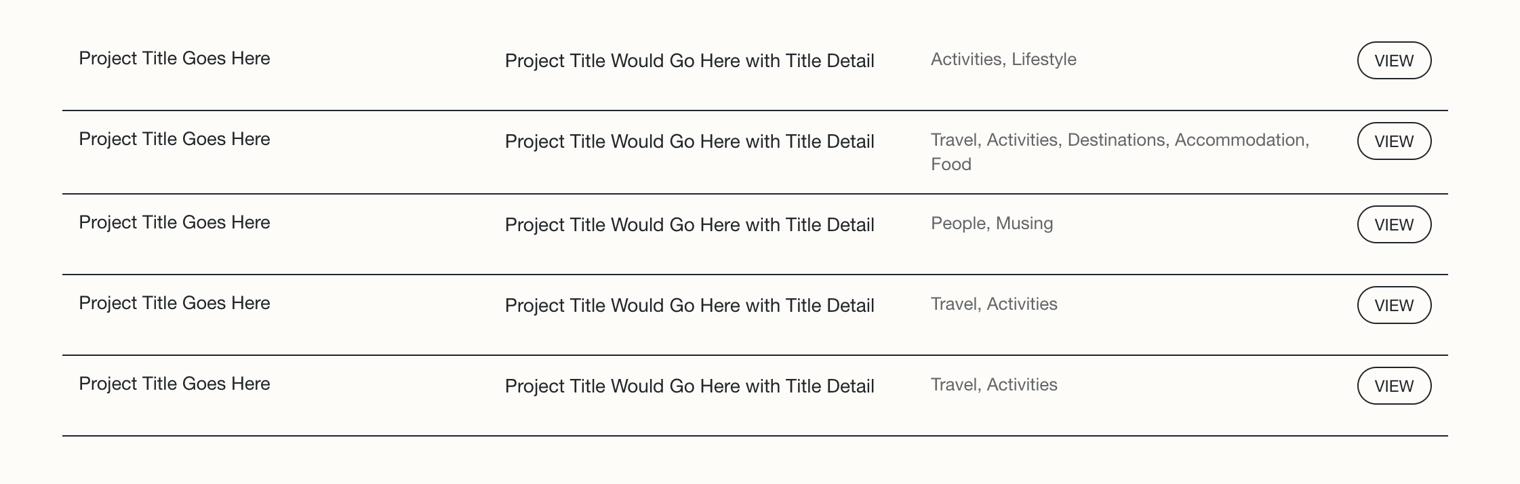Click VIEW button in fourth project row
The image size is (1520, 484).
coord(1394,305)
